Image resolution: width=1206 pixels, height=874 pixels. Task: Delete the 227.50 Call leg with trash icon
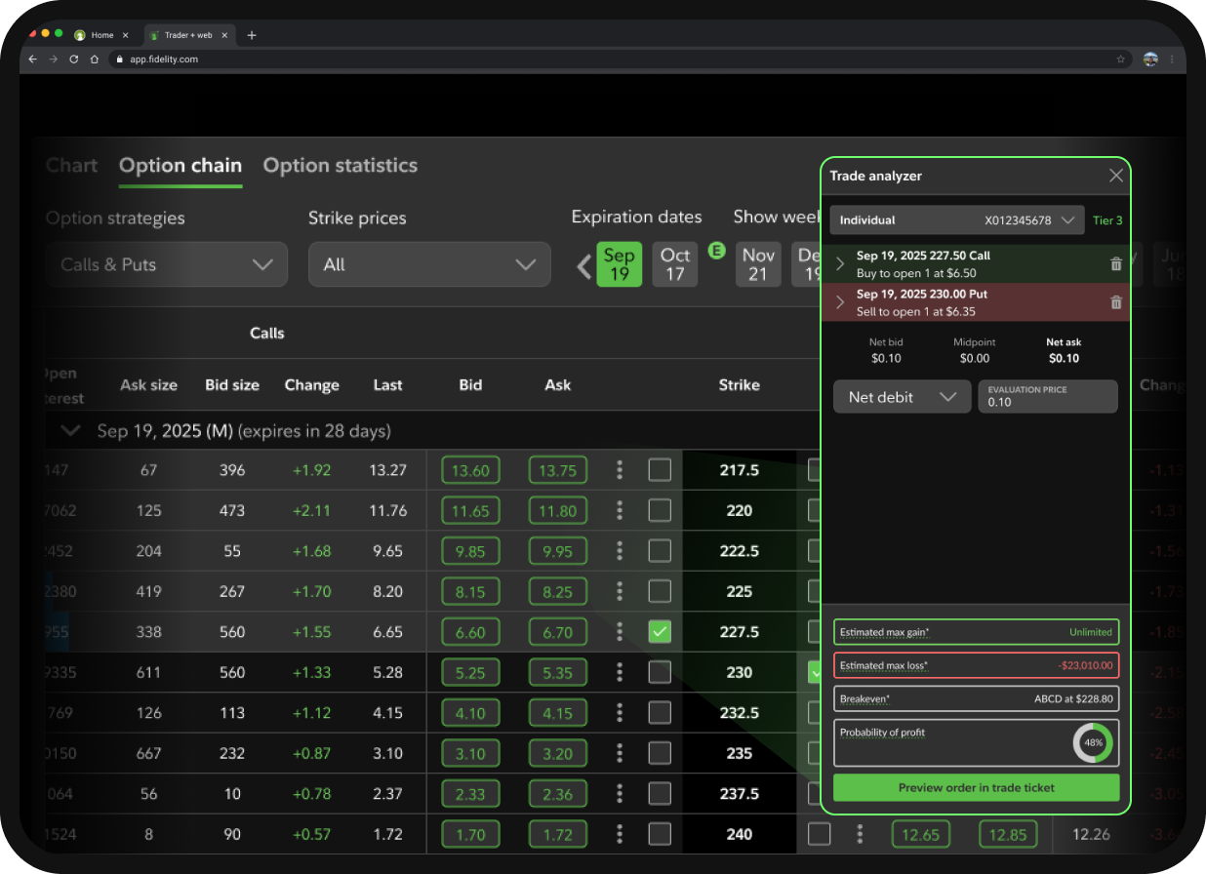click(1116, 264)
